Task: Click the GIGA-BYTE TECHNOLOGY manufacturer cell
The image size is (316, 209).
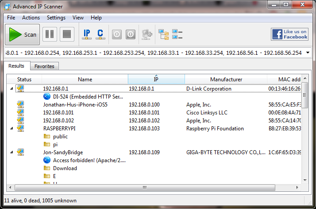Action: pos(226,152)
